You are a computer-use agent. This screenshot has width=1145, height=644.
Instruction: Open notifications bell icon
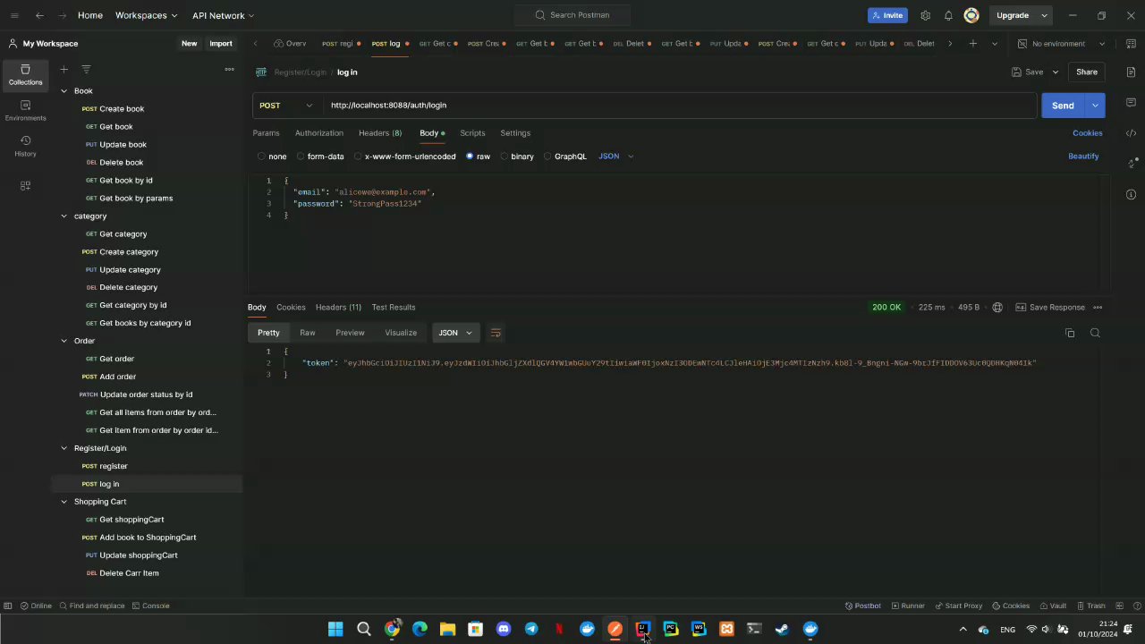click(948, 15)
